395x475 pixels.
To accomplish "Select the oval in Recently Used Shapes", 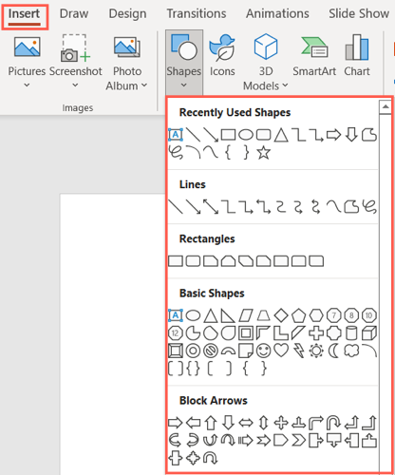I will click(246, 135).
